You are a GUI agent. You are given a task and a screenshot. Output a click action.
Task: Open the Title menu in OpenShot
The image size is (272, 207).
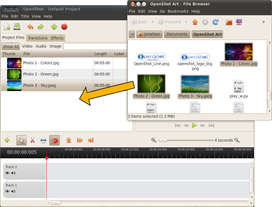[25, 16]
